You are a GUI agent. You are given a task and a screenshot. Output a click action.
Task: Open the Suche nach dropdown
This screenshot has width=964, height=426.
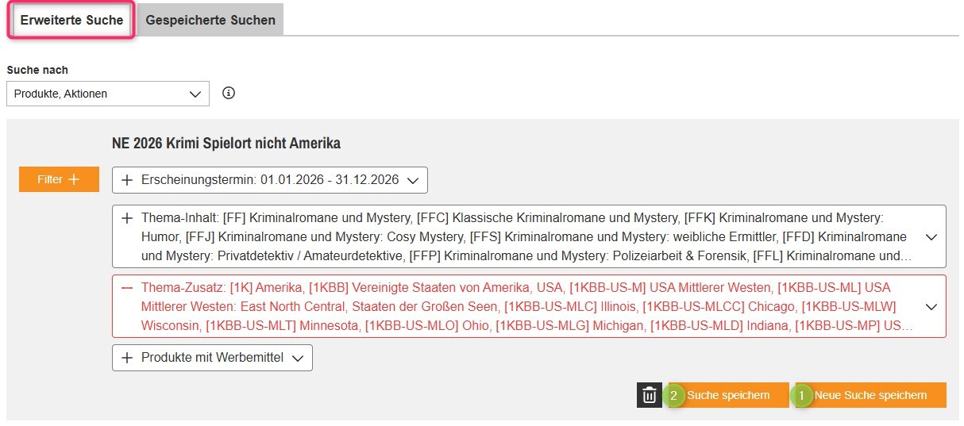[x=107, y=94]
